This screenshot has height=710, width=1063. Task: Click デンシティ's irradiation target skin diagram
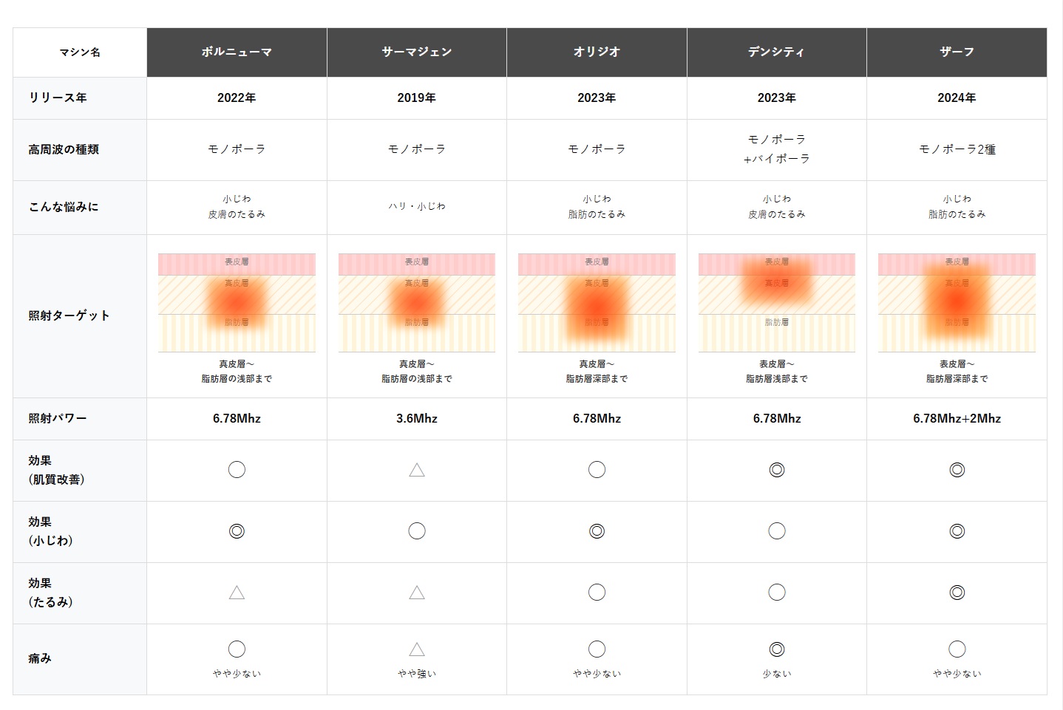tap(777, 302)
